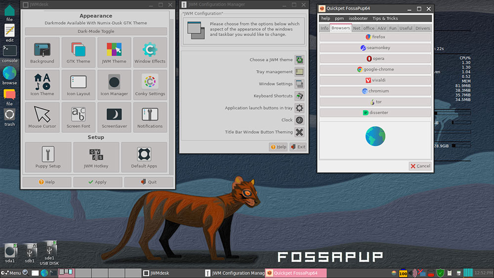Install firefox from Quickpet
The width and height of the screenshot is (494, 278).
(x=375, y=37)
